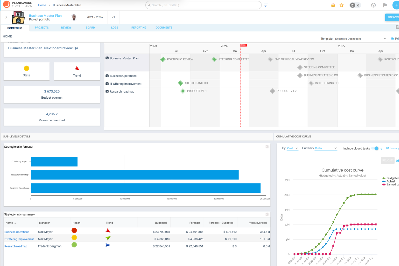Click the red Today marker
This screenshot has height=266, width=399.
point(243,45)
